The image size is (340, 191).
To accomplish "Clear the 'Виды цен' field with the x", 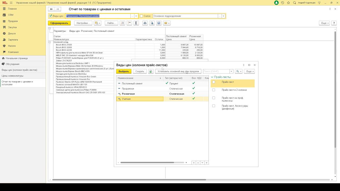I will tap(136, 16).
